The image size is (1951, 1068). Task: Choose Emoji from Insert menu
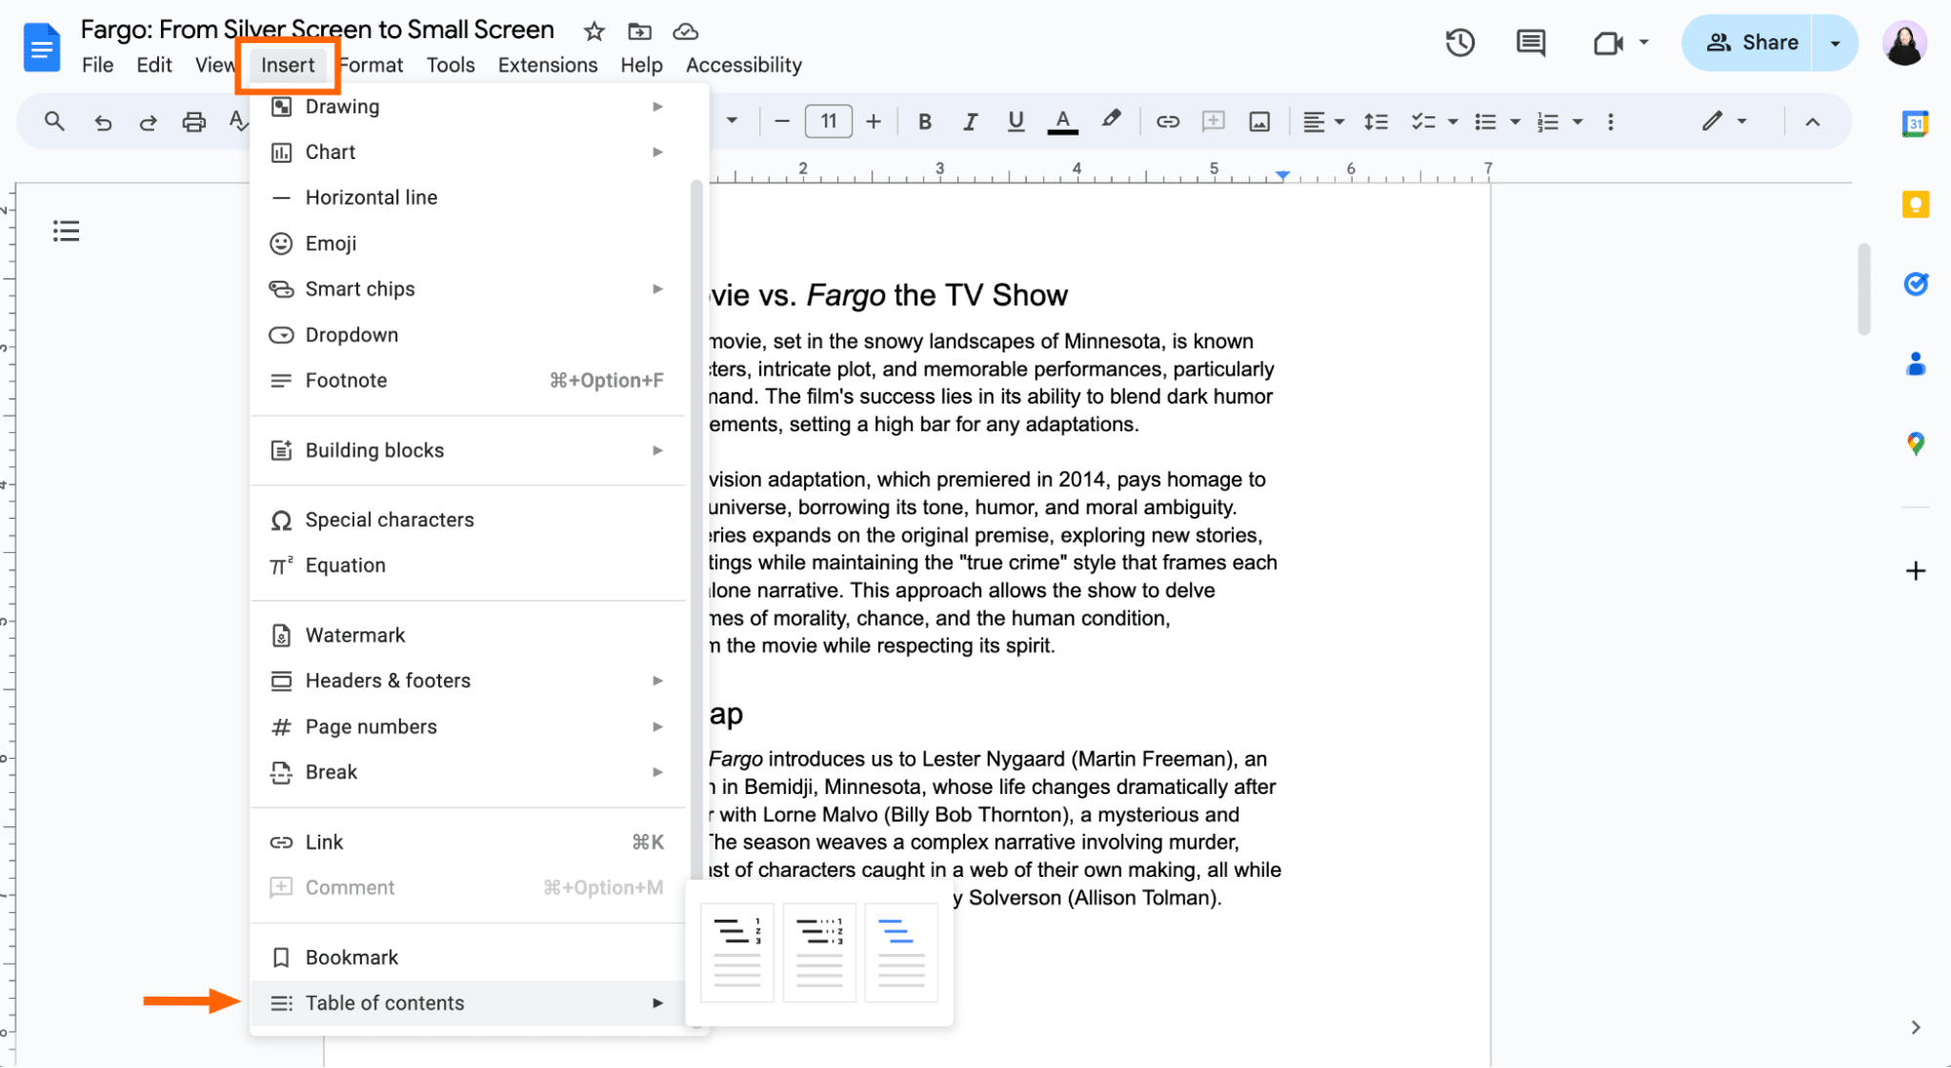(x=469, y=244)
